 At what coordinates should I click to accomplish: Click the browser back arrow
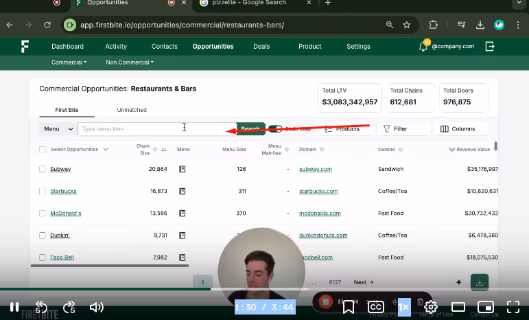(x=10, y=25)
